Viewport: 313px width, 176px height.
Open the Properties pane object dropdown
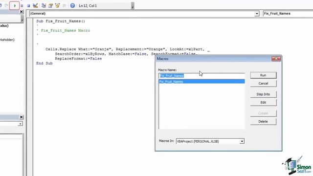coord(20,124)
